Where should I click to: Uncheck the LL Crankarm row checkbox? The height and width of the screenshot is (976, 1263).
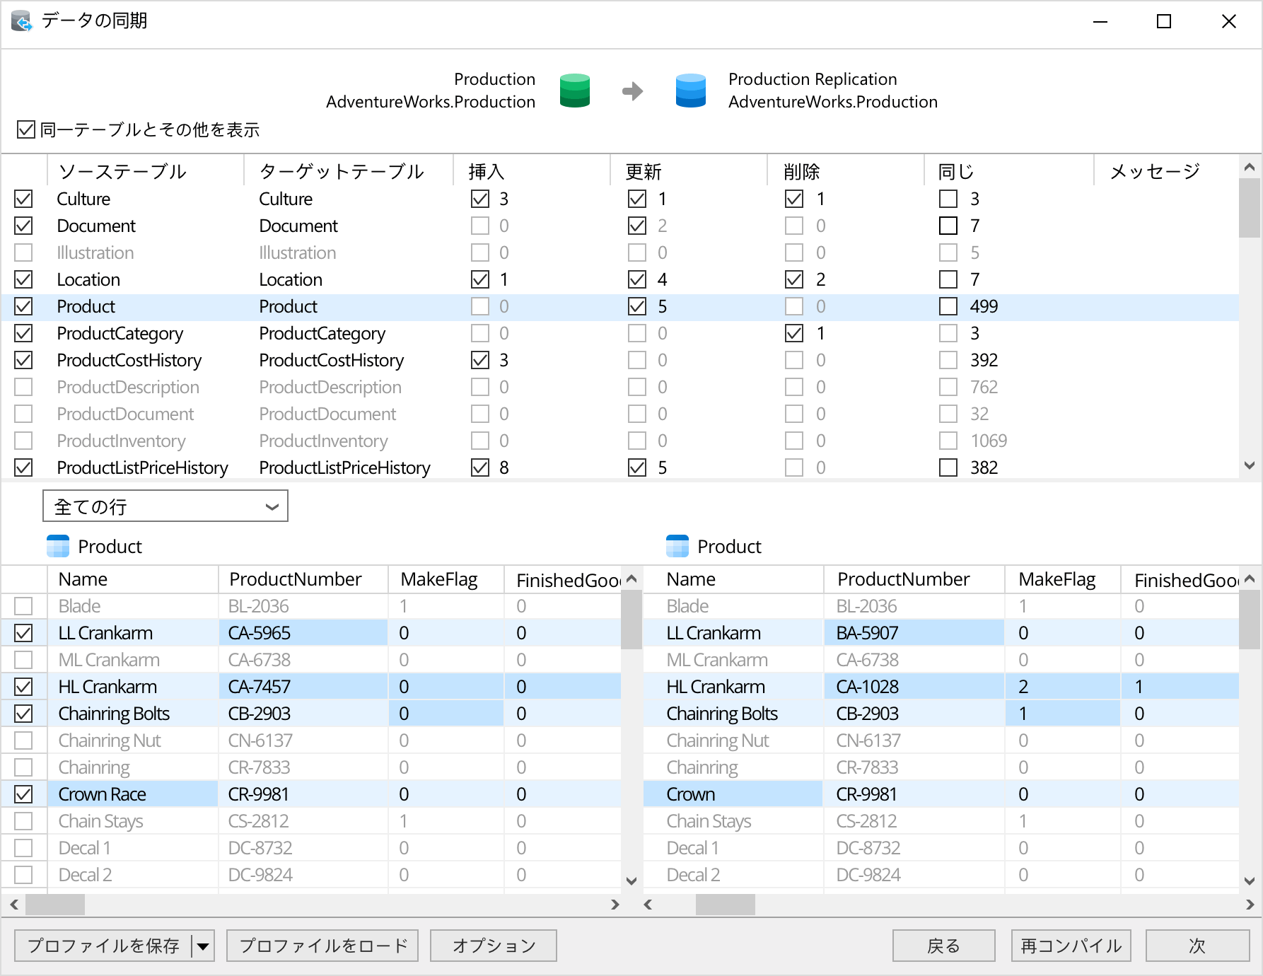[23, 633]
